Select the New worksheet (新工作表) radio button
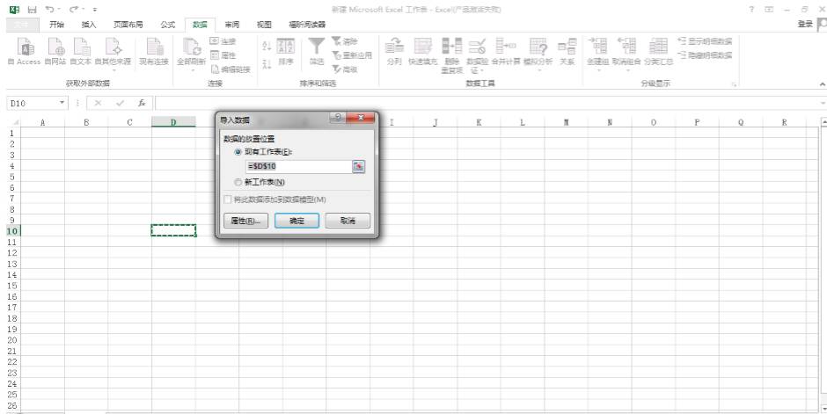Image resolution: width=827 pixels, height=414 pixels. [x=238, y=182]
